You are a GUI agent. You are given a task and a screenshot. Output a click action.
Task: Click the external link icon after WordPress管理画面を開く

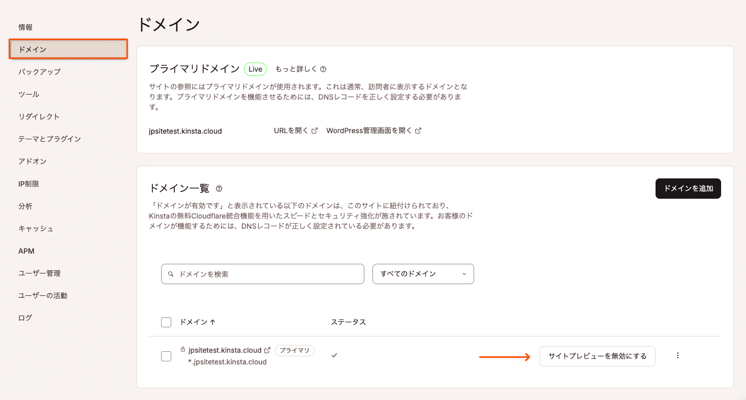(418, 130)
